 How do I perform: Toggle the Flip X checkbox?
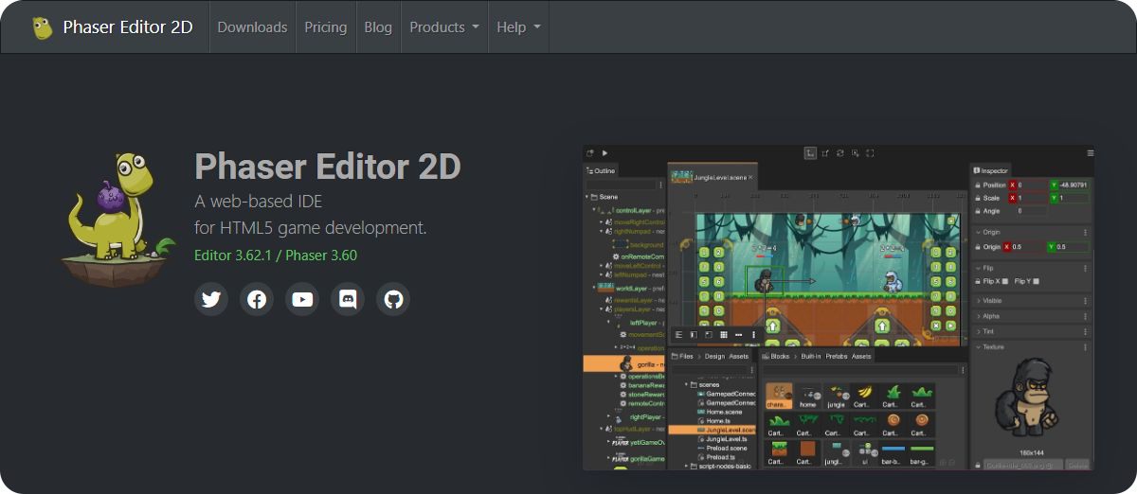click(x=1004, y=281)
